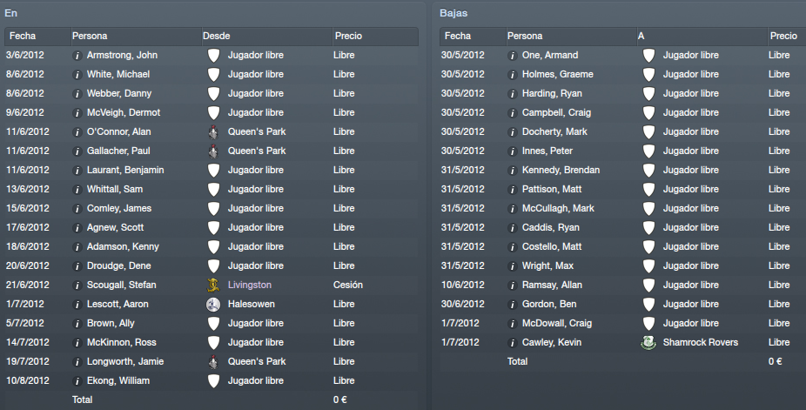Click Queen's Park badge in O'Connor row
This screenshot has height=410, width=806.
tap(212, 132)
